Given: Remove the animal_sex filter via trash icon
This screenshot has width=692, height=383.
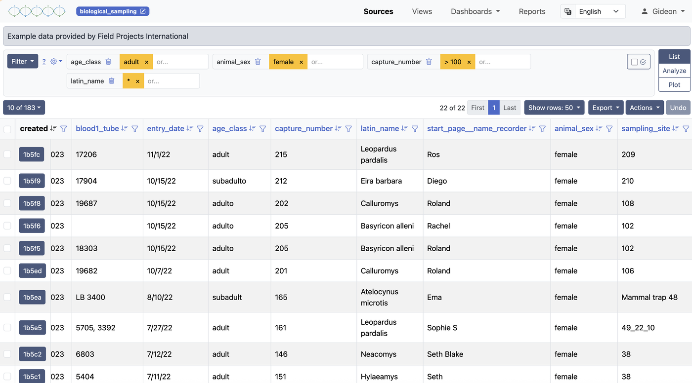Looking at the screenshot, I should (258, 62).
